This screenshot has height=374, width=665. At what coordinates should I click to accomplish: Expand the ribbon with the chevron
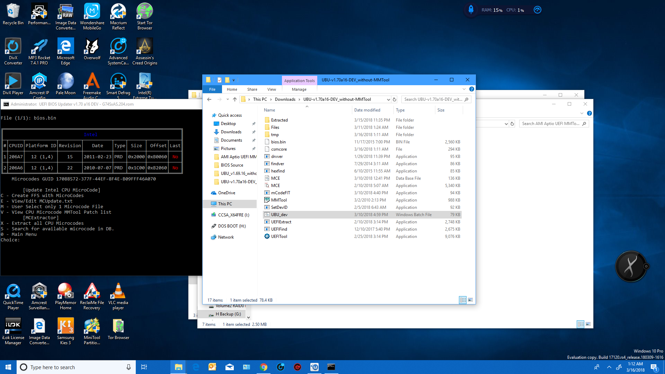(464, 89)
